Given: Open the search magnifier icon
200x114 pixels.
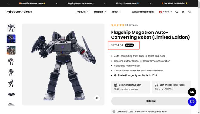Looking at the screenshot, I should (177, 12).
